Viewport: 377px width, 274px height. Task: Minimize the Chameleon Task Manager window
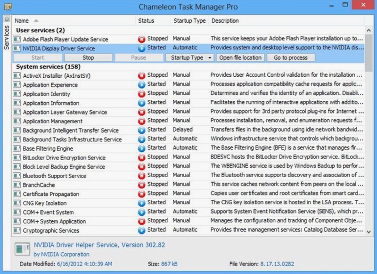pyautogui.click(x=332, y=5)
